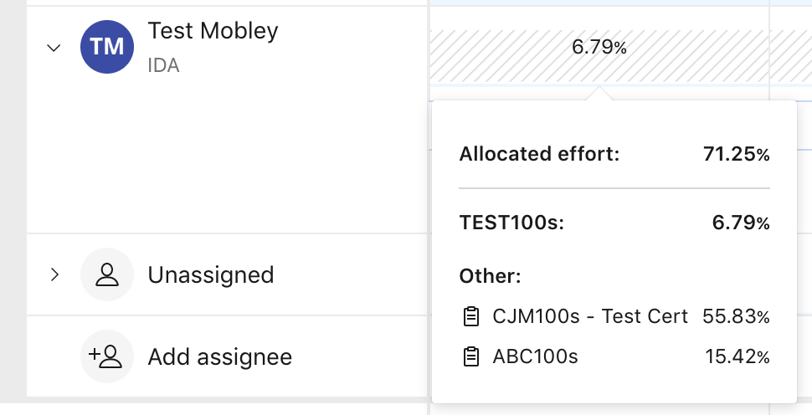
Task: Select the Unassigned label
Action: [x=211, y=275]
